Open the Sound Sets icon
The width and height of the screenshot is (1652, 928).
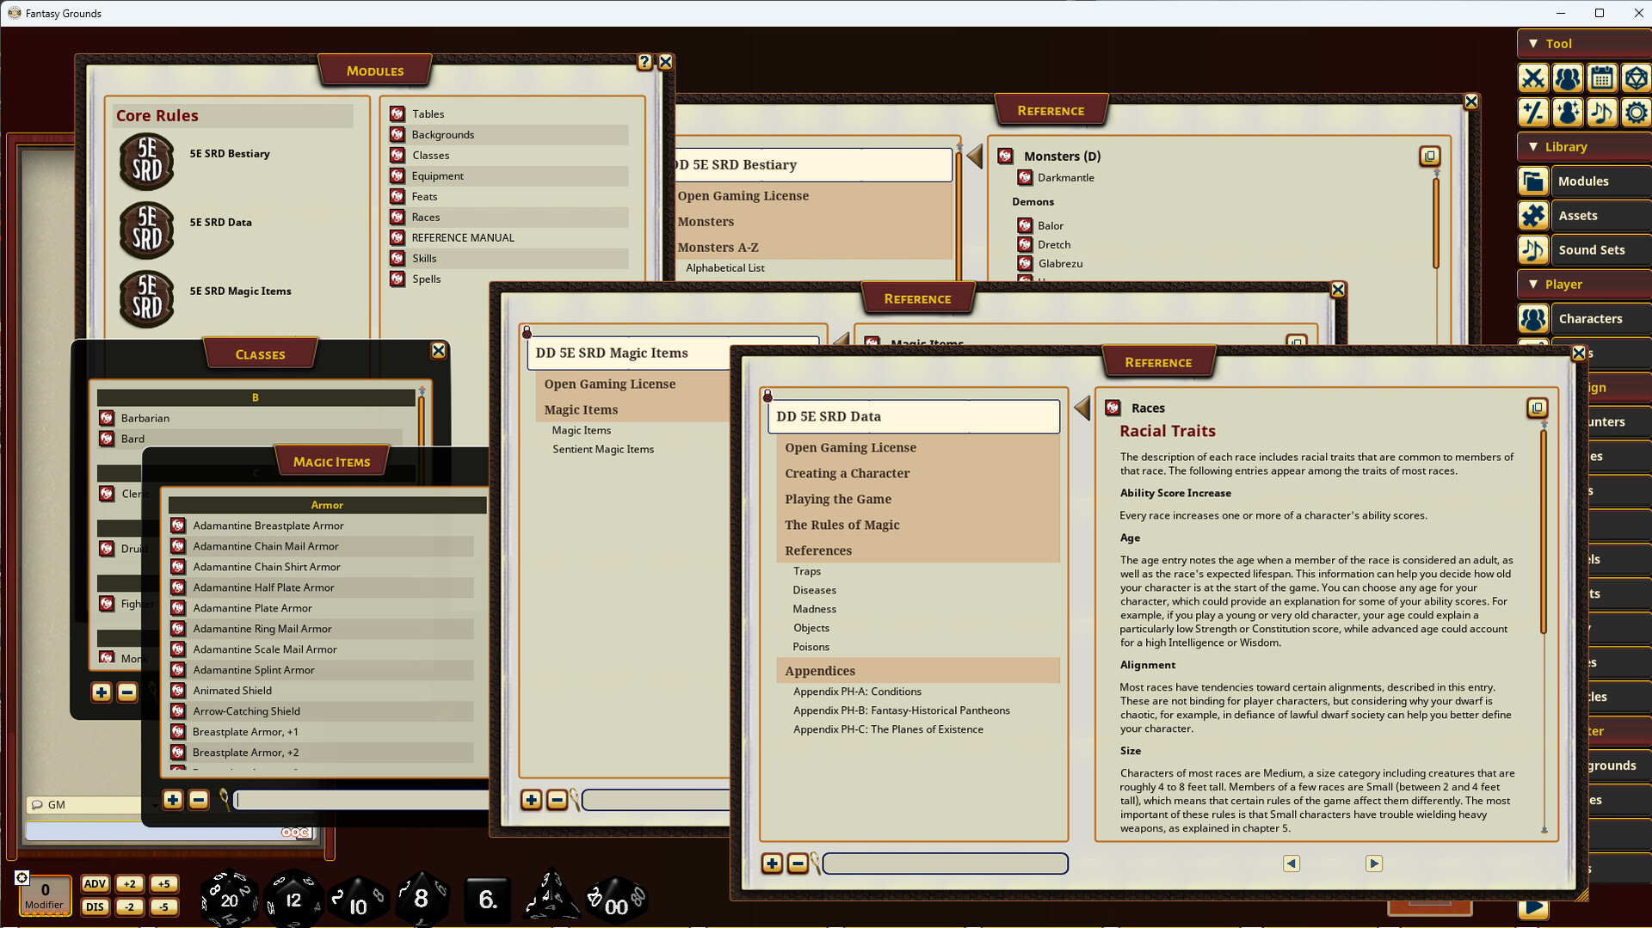(1533, 250)
